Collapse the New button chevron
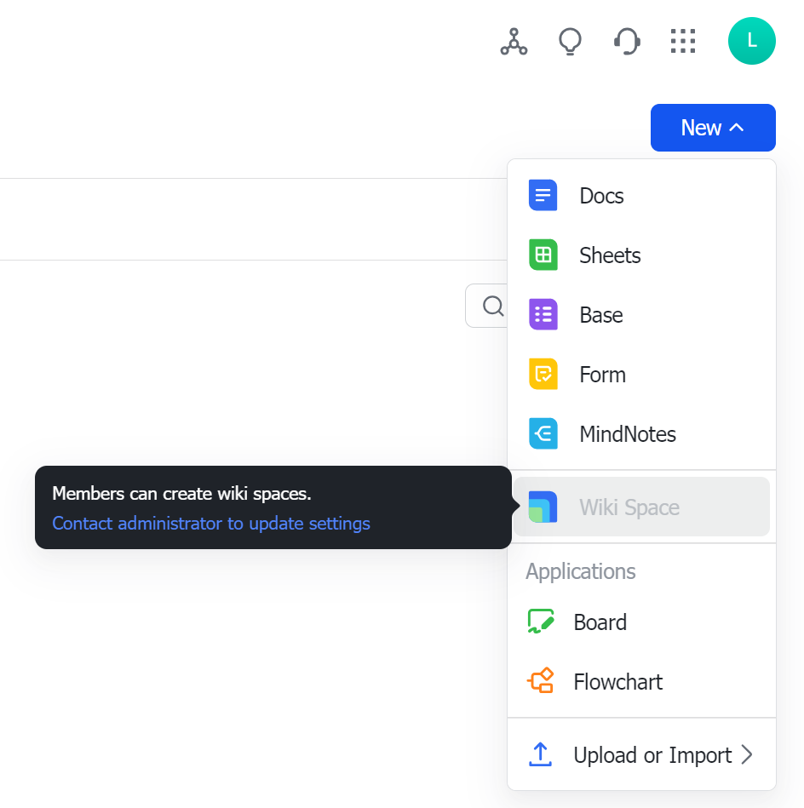Image resolution: width=804 pixels, height=808 pixels. click(x=738, y=127)
